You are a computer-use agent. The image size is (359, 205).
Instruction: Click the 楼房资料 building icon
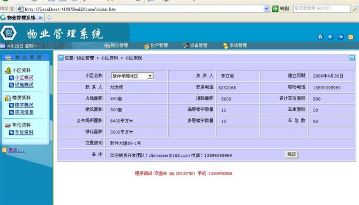tap(8, 98)
